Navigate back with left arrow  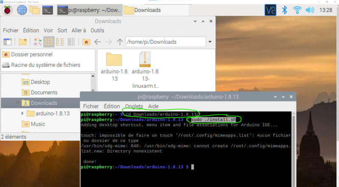[x=98, y=42]
